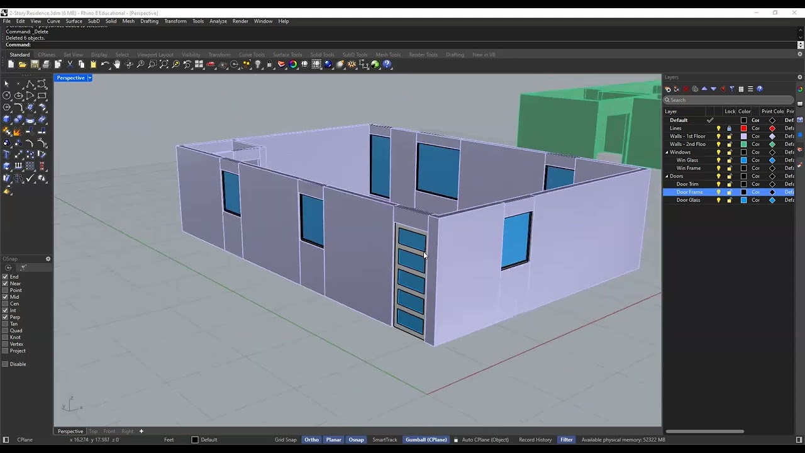This screenshot has width=805, height=453.
Task: Select the Rectangle tool in left sidebar
Action: (x=42, y=95)
